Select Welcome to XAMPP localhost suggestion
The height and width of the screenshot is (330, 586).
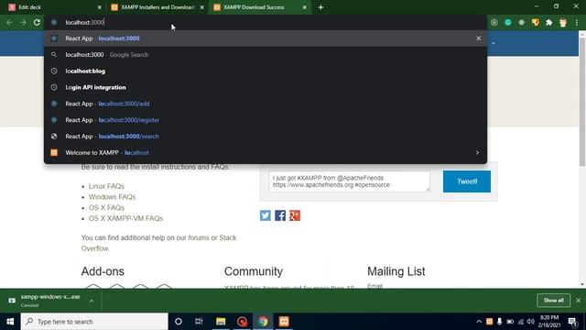pyautogui.click(x=266, y=153)
